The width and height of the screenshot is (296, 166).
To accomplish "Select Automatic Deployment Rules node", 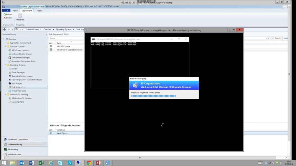I will point(23,61).
